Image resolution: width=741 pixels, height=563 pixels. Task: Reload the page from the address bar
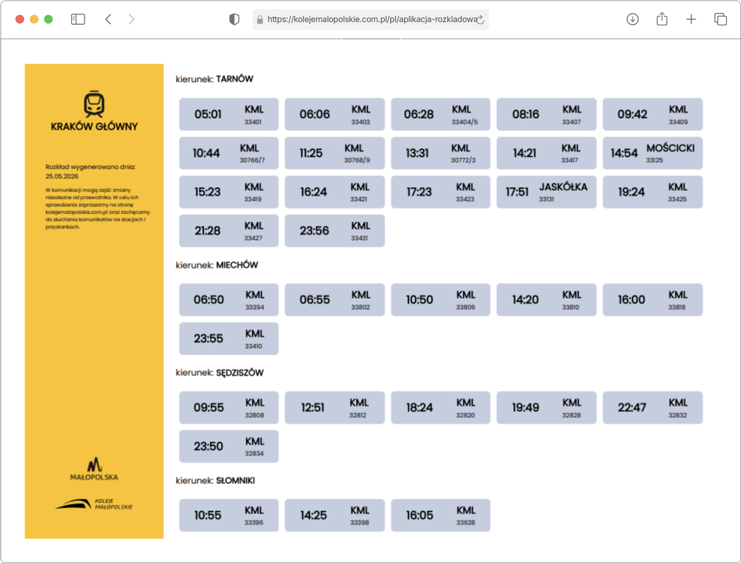coord(480,20)
